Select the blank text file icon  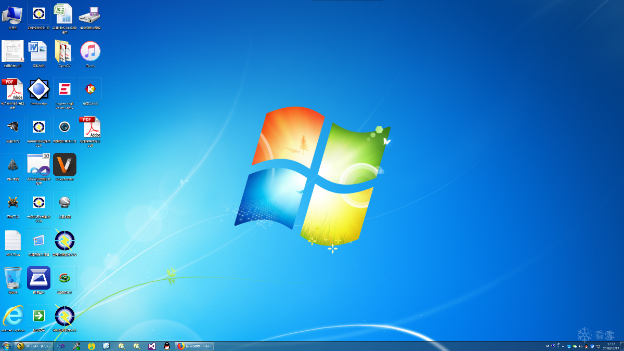(12, 243)
